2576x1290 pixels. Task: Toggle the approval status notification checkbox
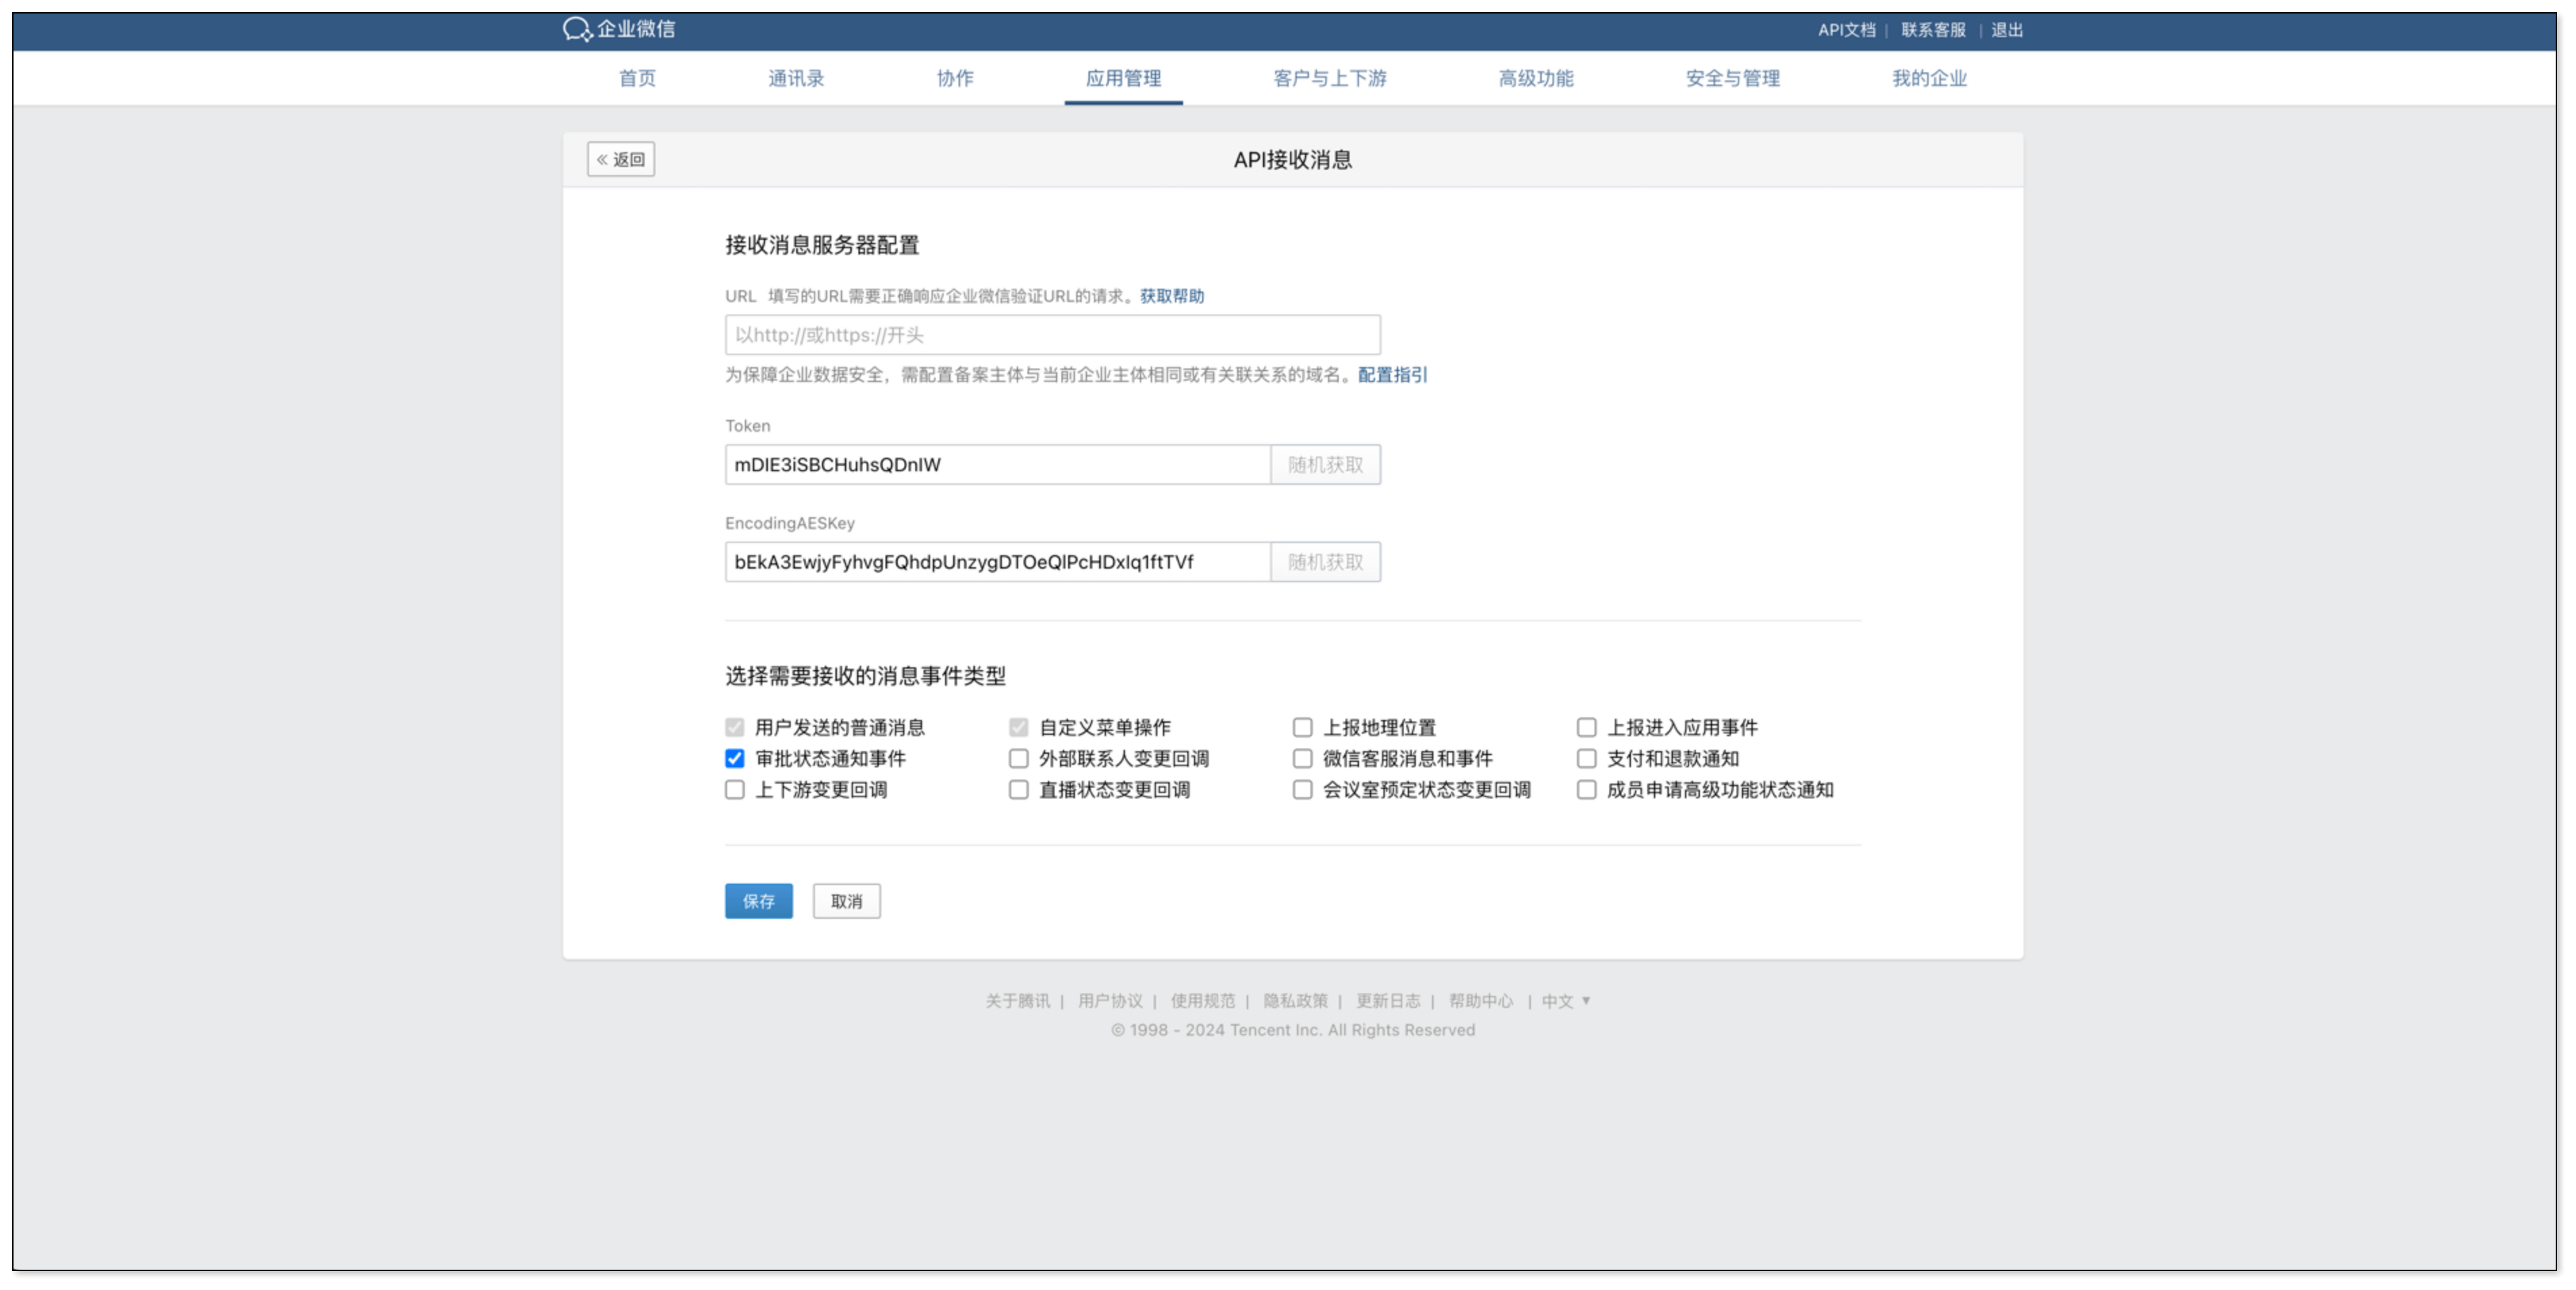point(735,759)
